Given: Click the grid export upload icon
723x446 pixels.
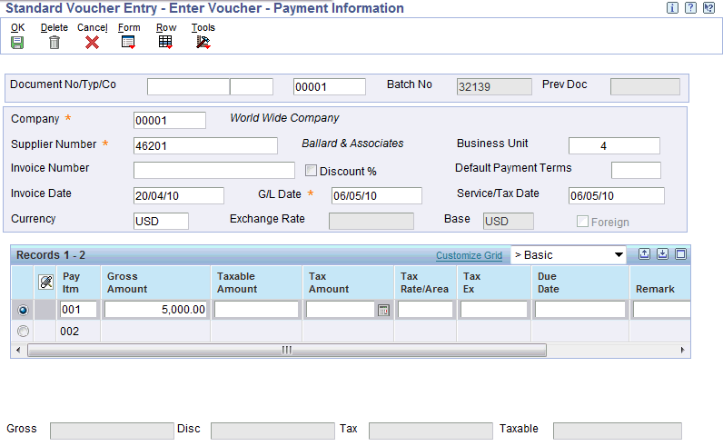Looking at the screenshot, I should tap(644, 254).
